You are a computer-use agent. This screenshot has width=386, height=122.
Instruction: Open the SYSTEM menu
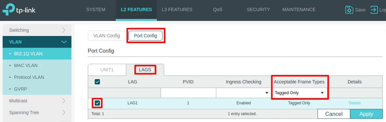(x=96, y=10)
